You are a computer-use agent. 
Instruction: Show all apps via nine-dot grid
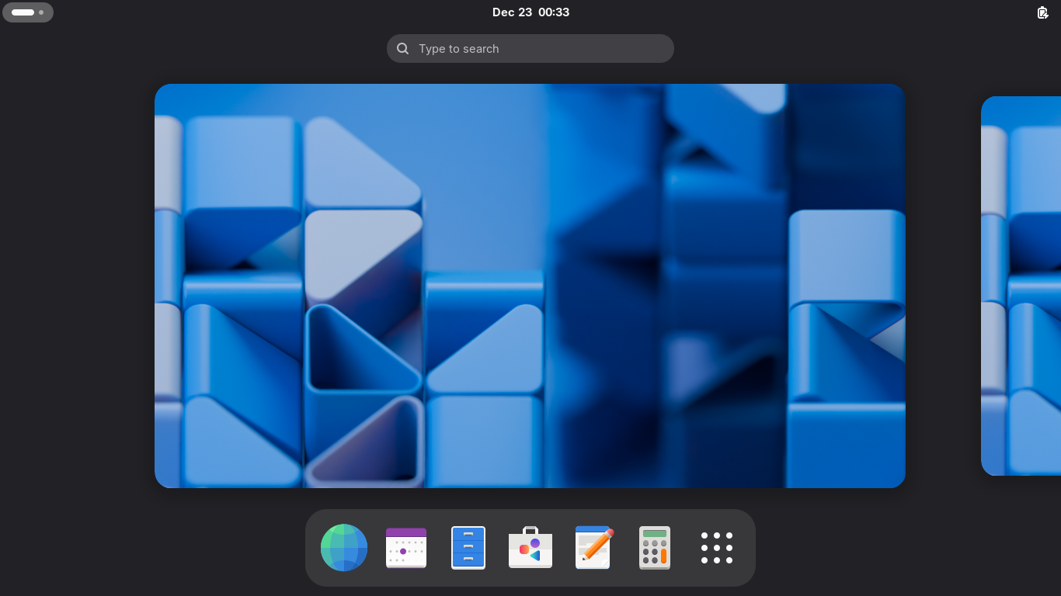(x=717, y=548)
